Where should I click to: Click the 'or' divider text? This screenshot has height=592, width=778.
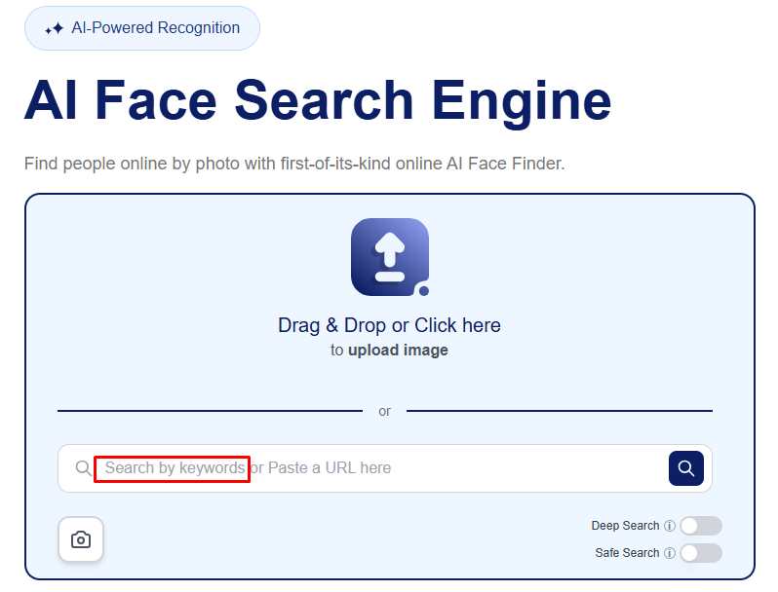tap(384, 411)
